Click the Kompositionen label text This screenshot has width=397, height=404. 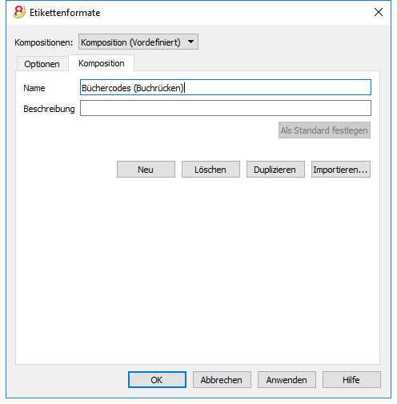point(44,42)
